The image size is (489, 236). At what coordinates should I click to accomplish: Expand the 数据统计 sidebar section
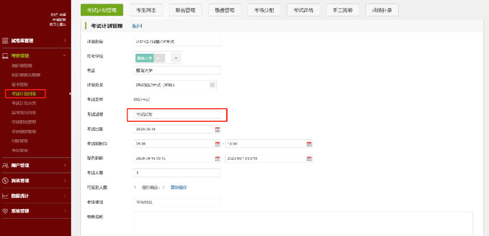point(35,196)
